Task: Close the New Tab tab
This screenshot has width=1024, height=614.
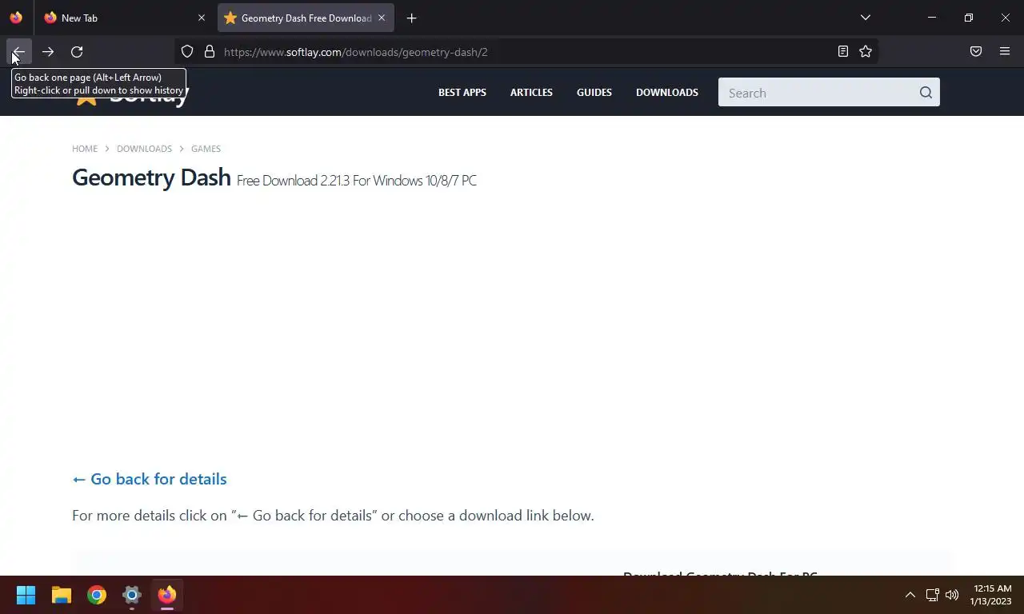Action: pos(202,18)
